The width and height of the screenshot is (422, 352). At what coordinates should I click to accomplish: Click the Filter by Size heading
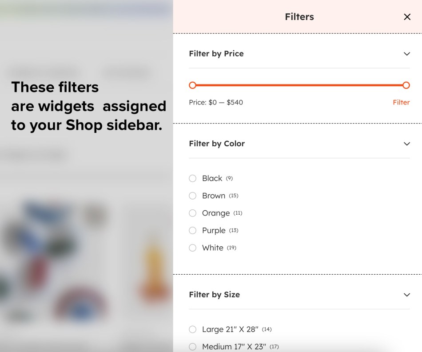tap(215, 295)
